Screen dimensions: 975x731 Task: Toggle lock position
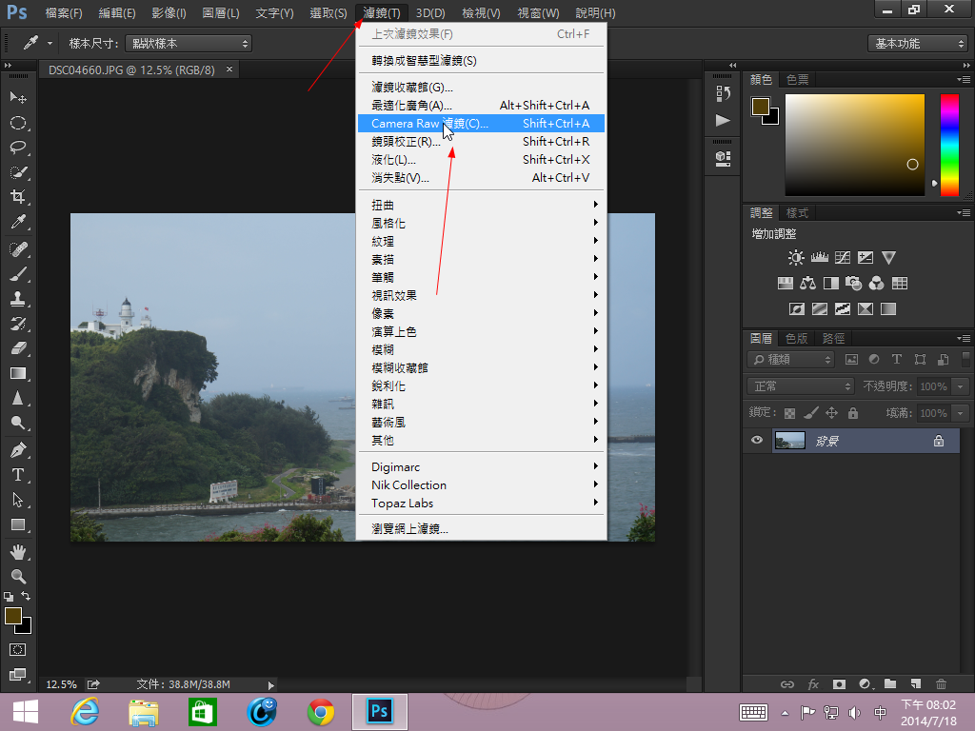(x=831, y=413)
